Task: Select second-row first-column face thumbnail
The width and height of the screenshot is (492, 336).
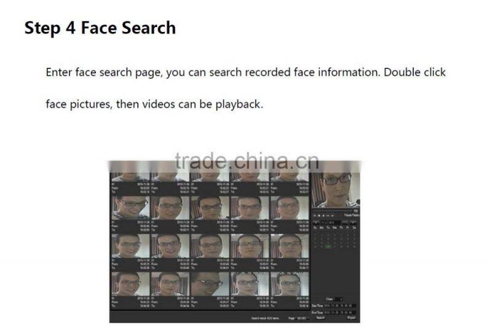Action: tap(130, 207)
